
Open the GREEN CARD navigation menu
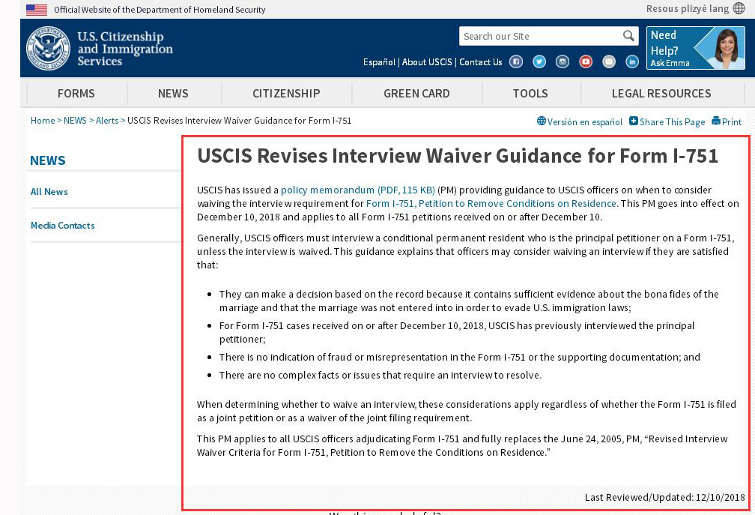[x=416, y=94]
